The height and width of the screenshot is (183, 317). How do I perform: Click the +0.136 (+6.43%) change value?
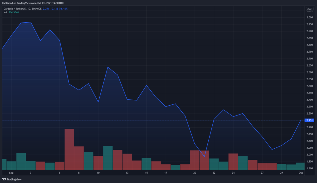pos(59,9)
